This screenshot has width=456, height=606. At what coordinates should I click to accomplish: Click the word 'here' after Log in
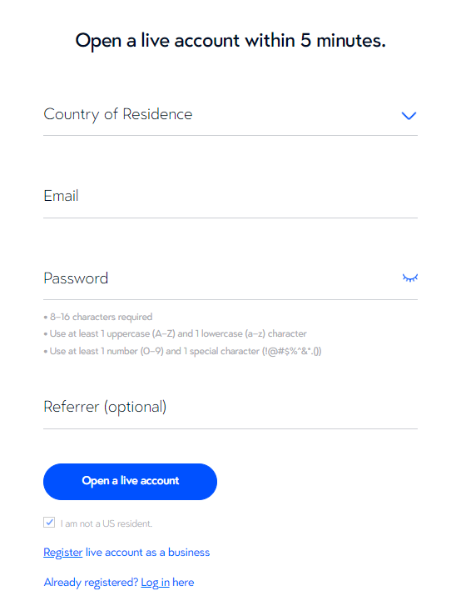[x=183, y=583]
